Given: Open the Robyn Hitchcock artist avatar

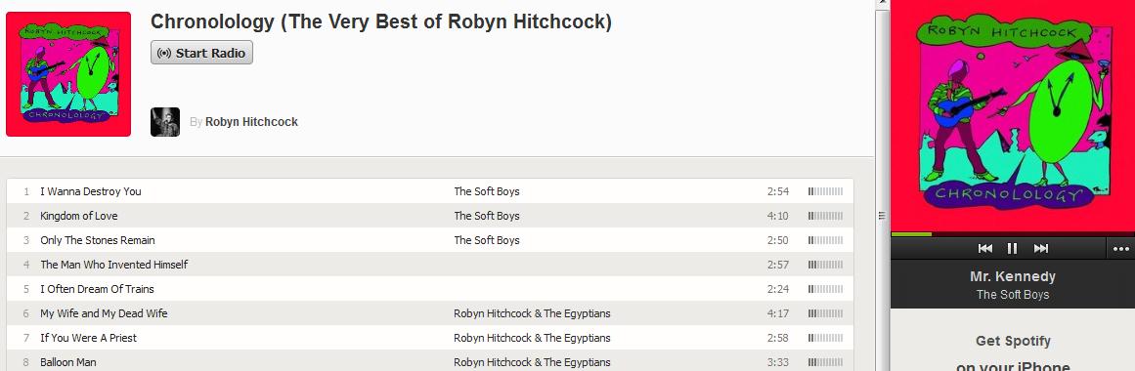Looking at the screenshot, I should coord(165,122).
